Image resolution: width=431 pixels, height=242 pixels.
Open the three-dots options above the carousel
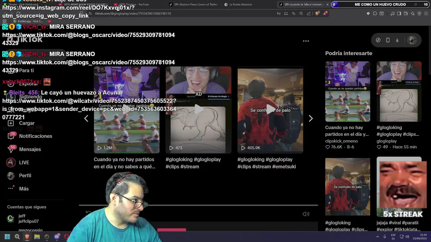[306, 41]
